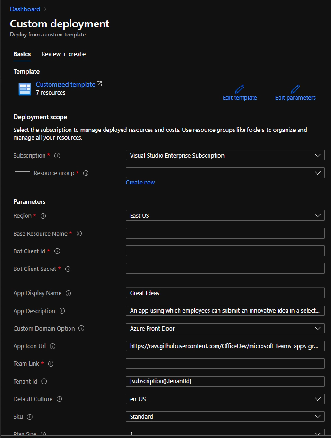Click the info icon next to Resource group
Screen dimensions: 331x438
(x=86, y=173)
